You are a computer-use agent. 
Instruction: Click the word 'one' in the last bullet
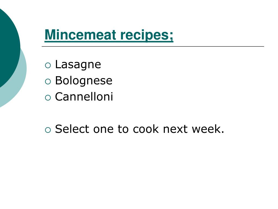(x=103, y=130)
